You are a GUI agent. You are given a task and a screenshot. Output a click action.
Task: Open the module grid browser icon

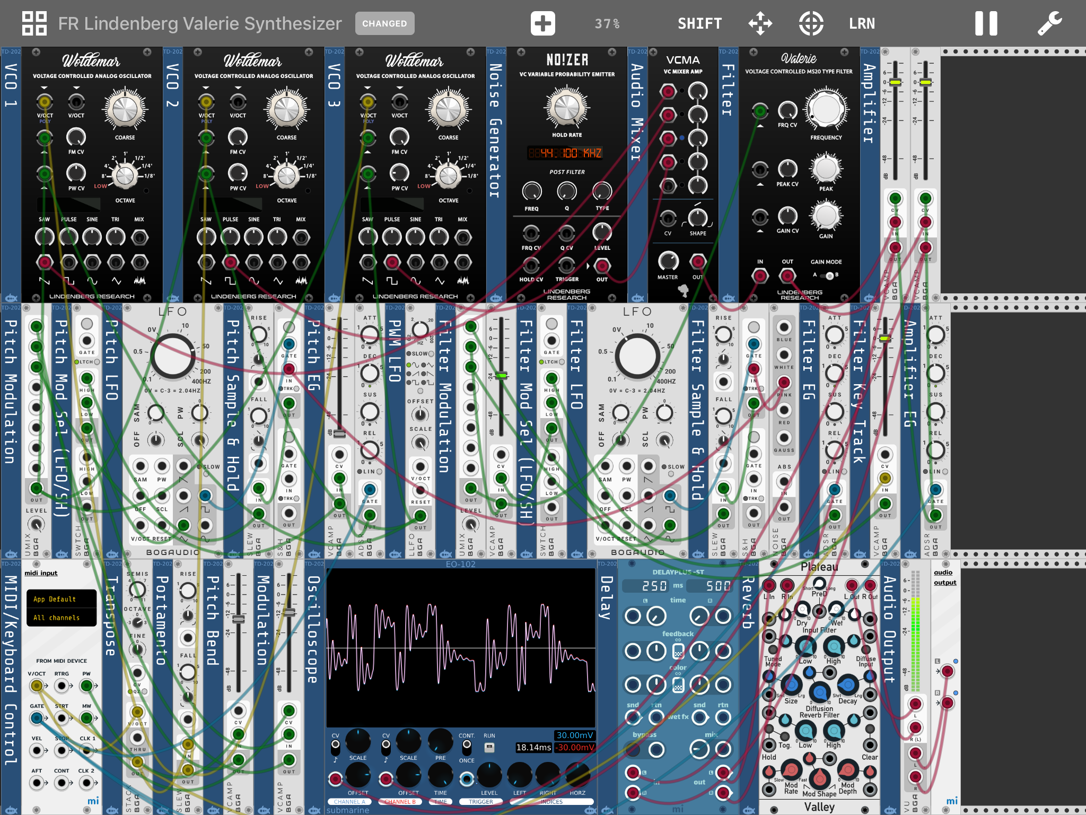34,23
